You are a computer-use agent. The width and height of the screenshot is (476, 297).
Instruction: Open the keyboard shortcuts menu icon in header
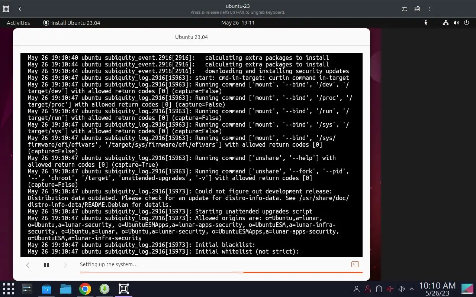pyautogui.click(x=417, y=9)
